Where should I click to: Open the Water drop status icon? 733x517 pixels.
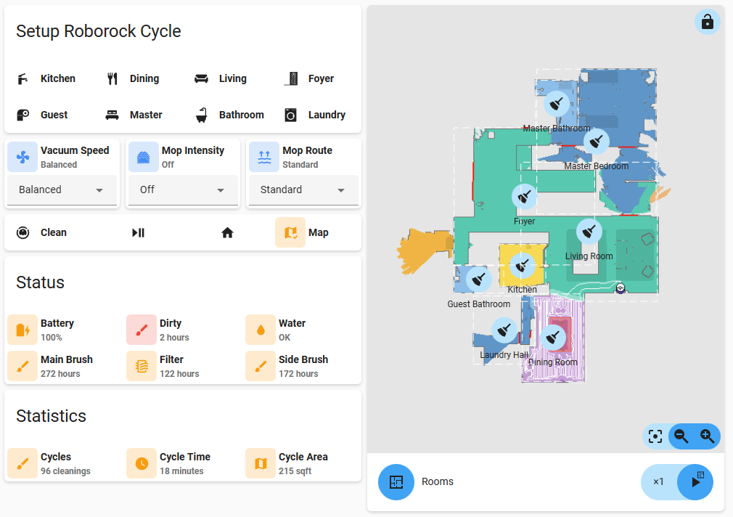point(261,330)
